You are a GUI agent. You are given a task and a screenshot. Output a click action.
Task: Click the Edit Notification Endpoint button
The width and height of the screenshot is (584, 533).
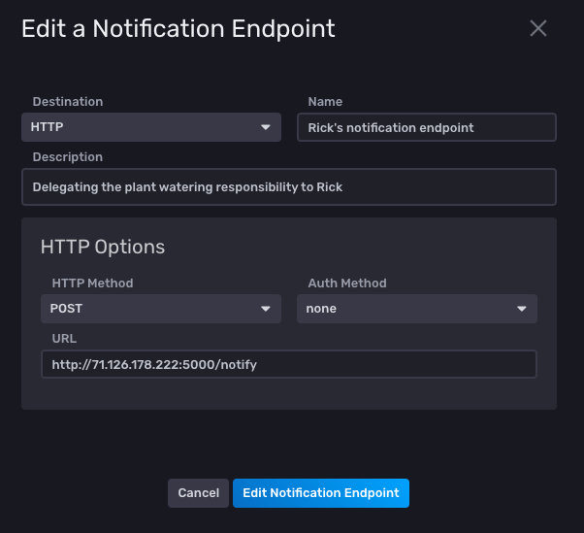click(x=321, y=493)
